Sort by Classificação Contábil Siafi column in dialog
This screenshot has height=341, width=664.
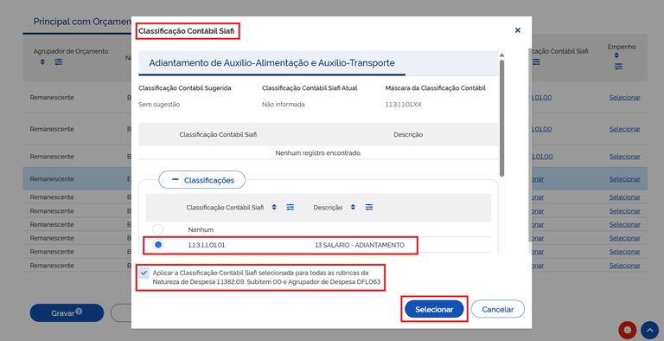pyautogui.click(x=274, y=207)
